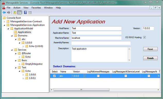Click the @Router folder icon

[x=19, y=53]
